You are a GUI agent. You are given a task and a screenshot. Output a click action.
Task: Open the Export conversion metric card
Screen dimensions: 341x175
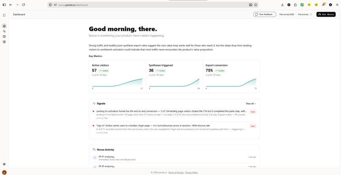231,77
